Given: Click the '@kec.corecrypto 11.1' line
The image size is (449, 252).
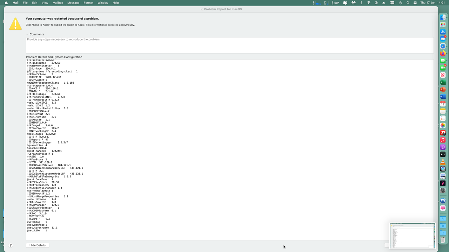Looking at the screenshot, I should pyautogui.click(x=42, y=228).
